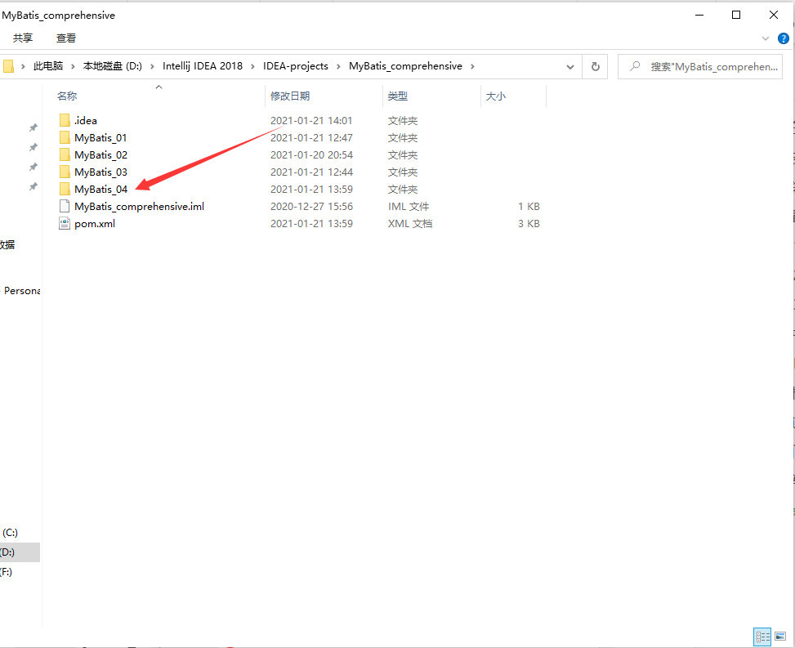Select the file name pom.xml

[95, 224]
